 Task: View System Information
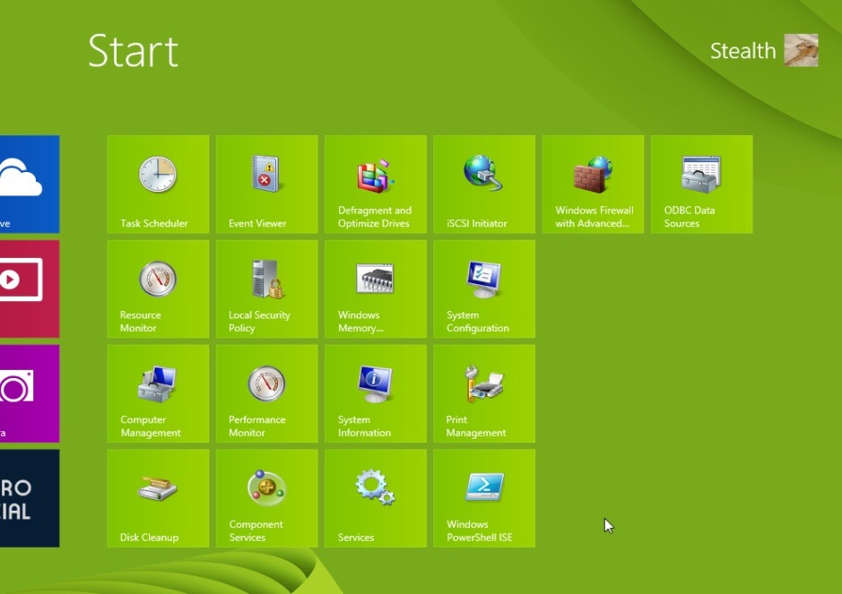[x=375, y=393]
